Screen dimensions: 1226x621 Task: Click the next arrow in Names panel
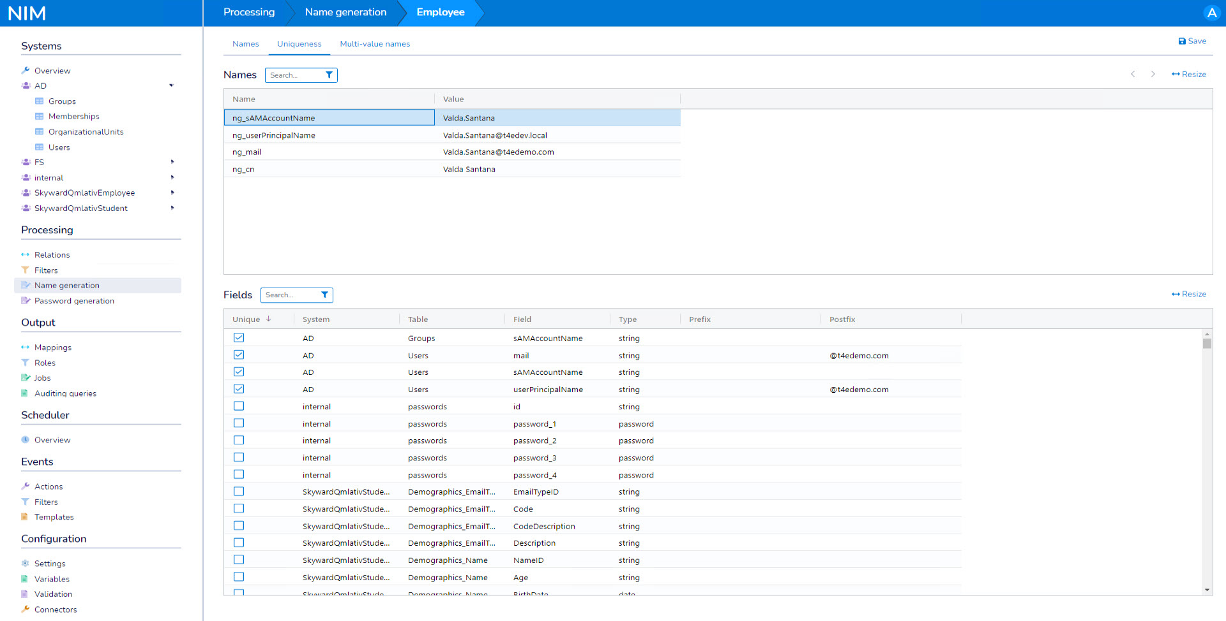click(1153, 75)
